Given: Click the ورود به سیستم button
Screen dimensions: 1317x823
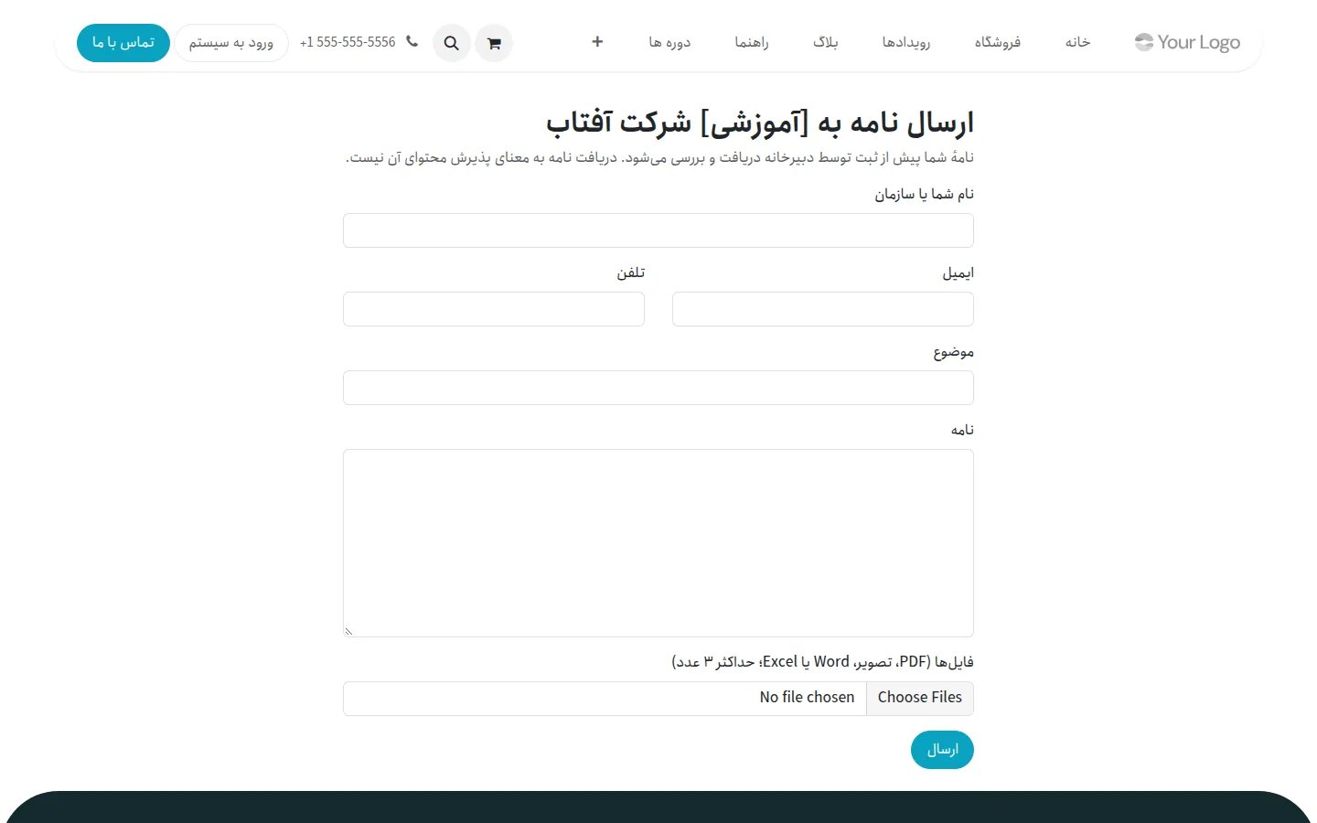Looking at the screenshot, I should tap(231, 43).
